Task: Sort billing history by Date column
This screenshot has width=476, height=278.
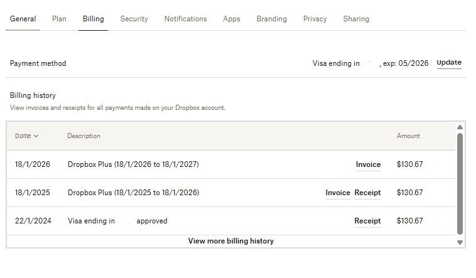Action: tap(26, 136)
